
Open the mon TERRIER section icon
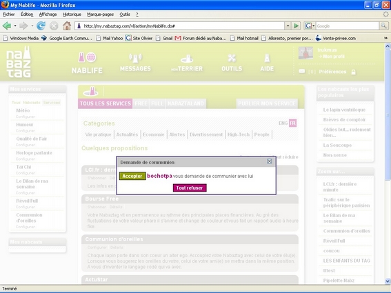187,59
